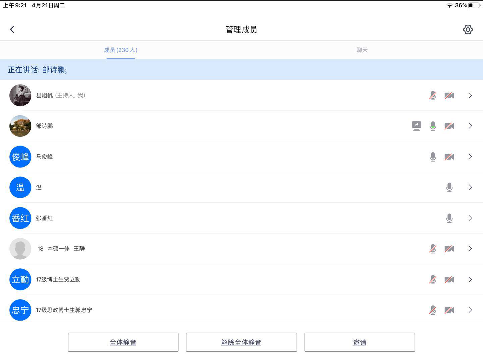The image size is (483, 362).
Task: Click camera icon for 马俊峰
Action: pos(449,157)
